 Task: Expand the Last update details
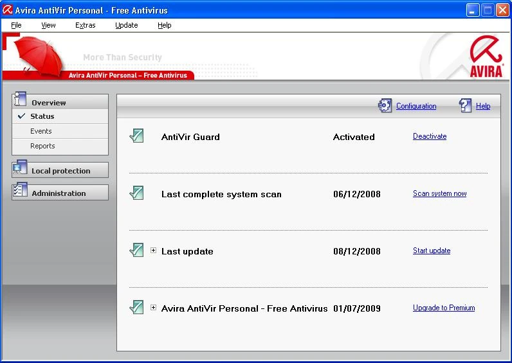pyautogui.click(x=153, y=251)
